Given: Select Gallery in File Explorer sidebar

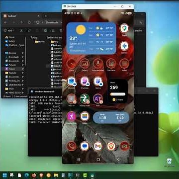Looking at the screenshot, I should pyautogui.click(x=11, y=41).
